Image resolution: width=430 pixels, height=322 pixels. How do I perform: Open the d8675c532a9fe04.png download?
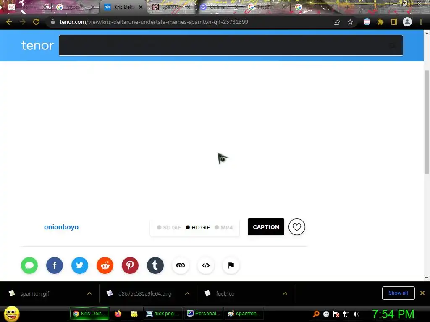click(145, 293)
